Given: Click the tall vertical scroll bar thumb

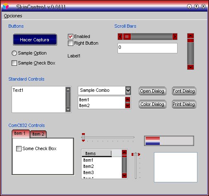Looking at the screenshot, I should tap(190, 41).
